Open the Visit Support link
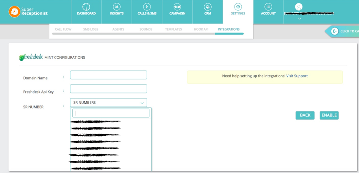This screenshot has width=359, height=173. pos(297,76)
